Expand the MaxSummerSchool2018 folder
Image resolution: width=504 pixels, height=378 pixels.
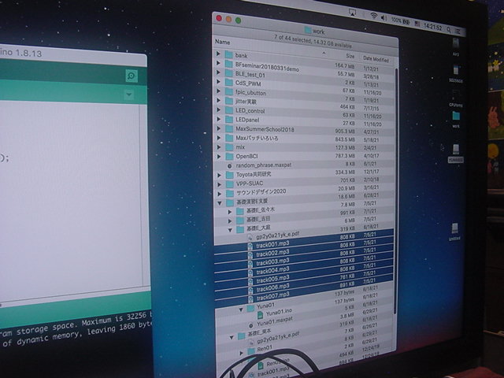click(219, 128)
